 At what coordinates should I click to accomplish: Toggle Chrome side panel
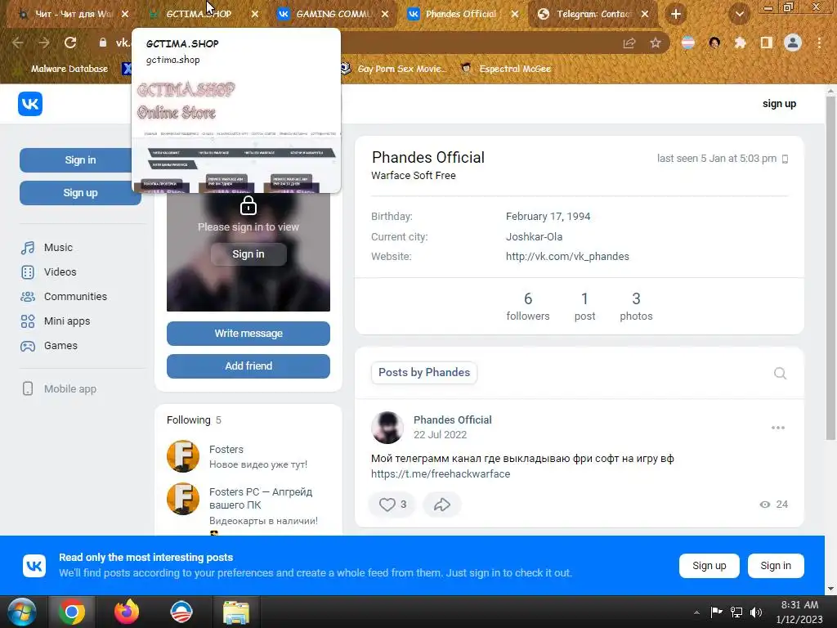pyautogui.click(x=767, y=43)
